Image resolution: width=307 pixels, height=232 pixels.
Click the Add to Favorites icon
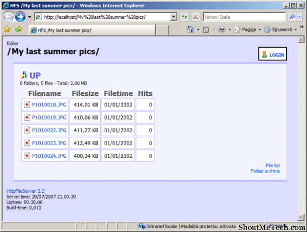coord(19,29)
